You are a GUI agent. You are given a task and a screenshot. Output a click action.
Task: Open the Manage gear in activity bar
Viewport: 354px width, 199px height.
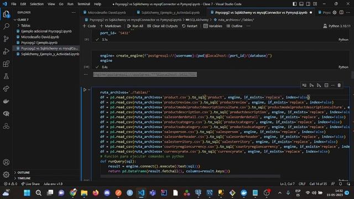[x=6, y=175]
